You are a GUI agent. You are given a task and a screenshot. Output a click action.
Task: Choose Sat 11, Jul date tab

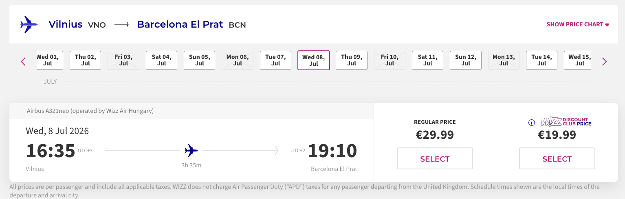coord(427,60)
